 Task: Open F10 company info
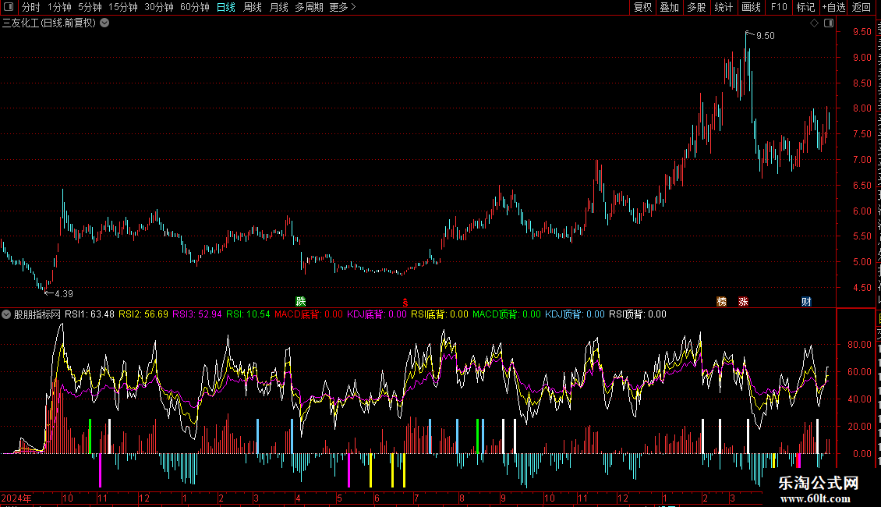point(779,7)
